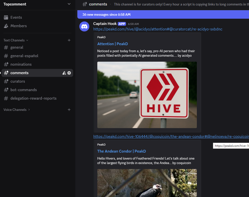Create a new voice channel with plus
The height and width of the screenshot is (197, 249).
(69, 110)
